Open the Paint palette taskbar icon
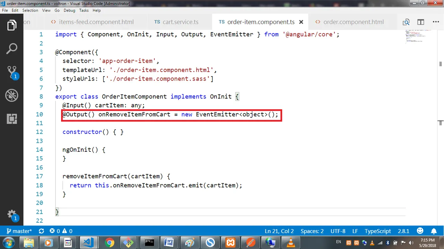The image size is (444, 249). 190,243
